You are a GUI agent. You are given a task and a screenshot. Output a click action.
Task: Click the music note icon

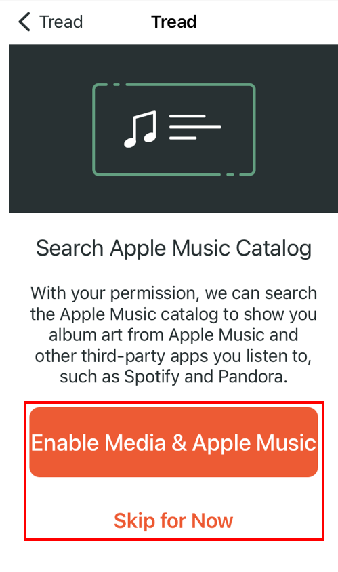[140, 129]
